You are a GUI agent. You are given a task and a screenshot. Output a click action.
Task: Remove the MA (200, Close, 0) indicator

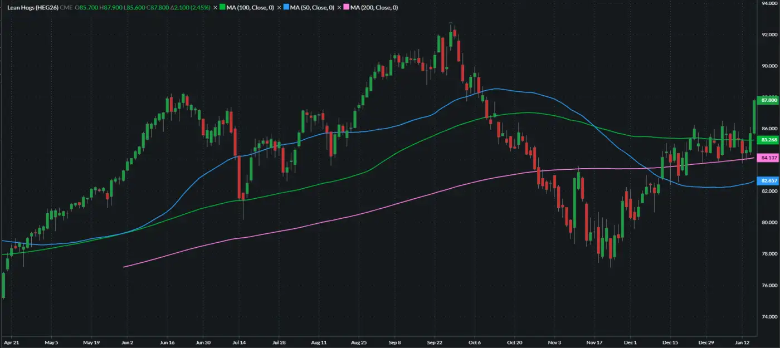(340, 8)
